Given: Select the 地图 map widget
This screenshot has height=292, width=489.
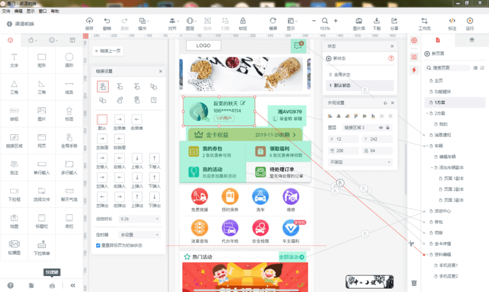Looking at the screenshot, I should point(15,221).
